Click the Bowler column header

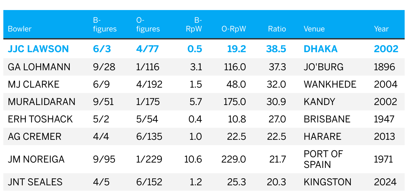point(19,29)
